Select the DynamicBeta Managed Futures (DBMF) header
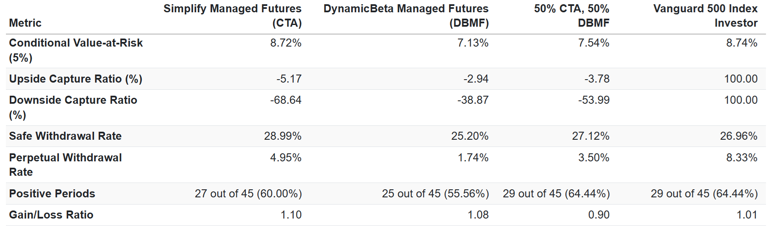Viewport: 771px width, 227px height. [x=406, y=16]
